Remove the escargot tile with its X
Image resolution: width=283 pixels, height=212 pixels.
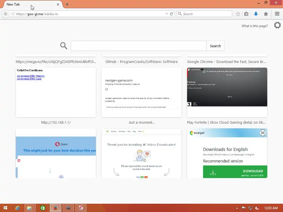tap(263, 133)
